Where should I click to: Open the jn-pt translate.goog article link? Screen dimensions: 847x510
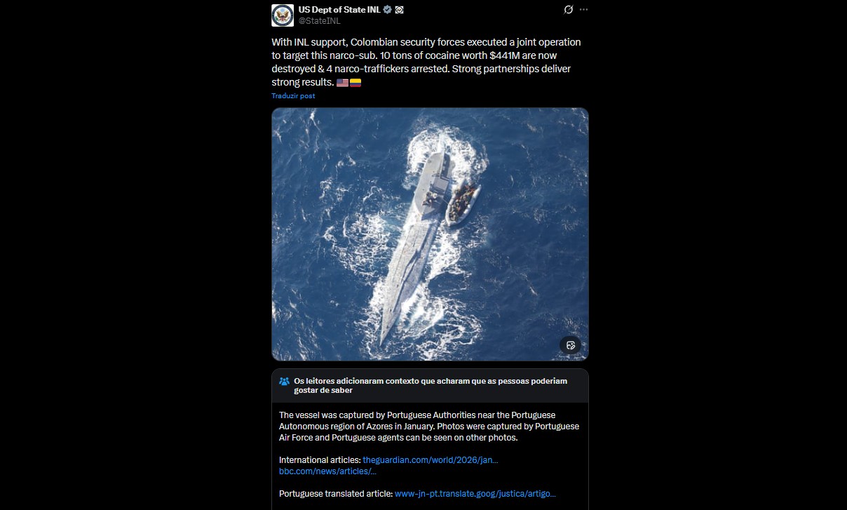[475, 494]
